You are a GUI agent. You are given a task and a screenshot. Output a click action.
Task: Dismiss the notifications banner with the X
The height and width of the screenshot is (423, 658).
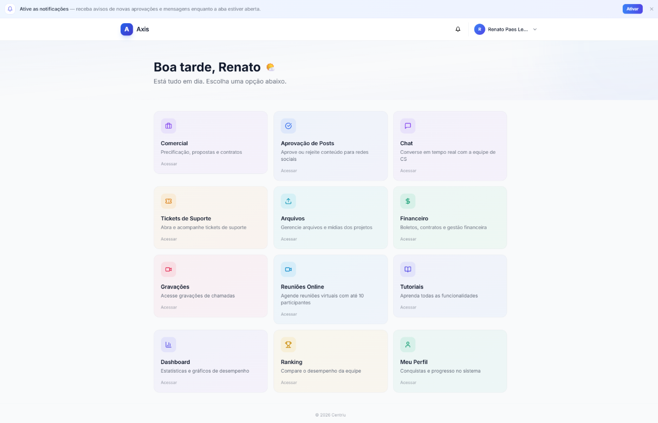651,9
